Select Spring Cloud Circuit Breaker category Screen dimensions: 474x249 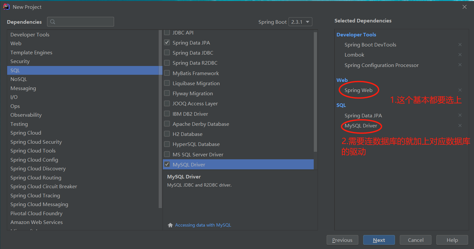[83, 186]
